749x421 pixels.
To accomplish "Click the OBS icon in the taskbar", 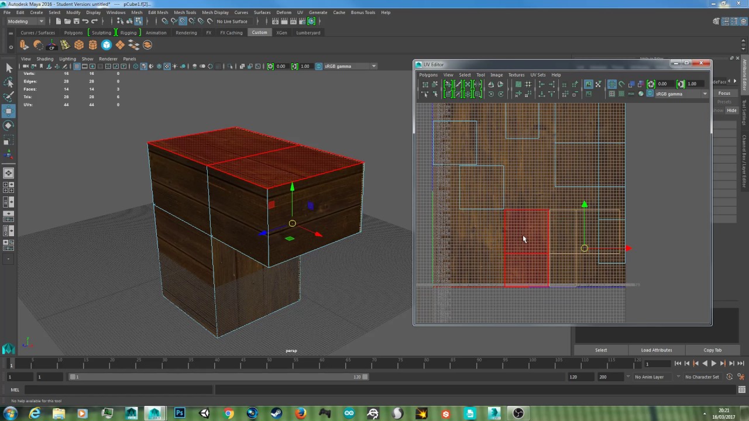I will click(518, 413).
